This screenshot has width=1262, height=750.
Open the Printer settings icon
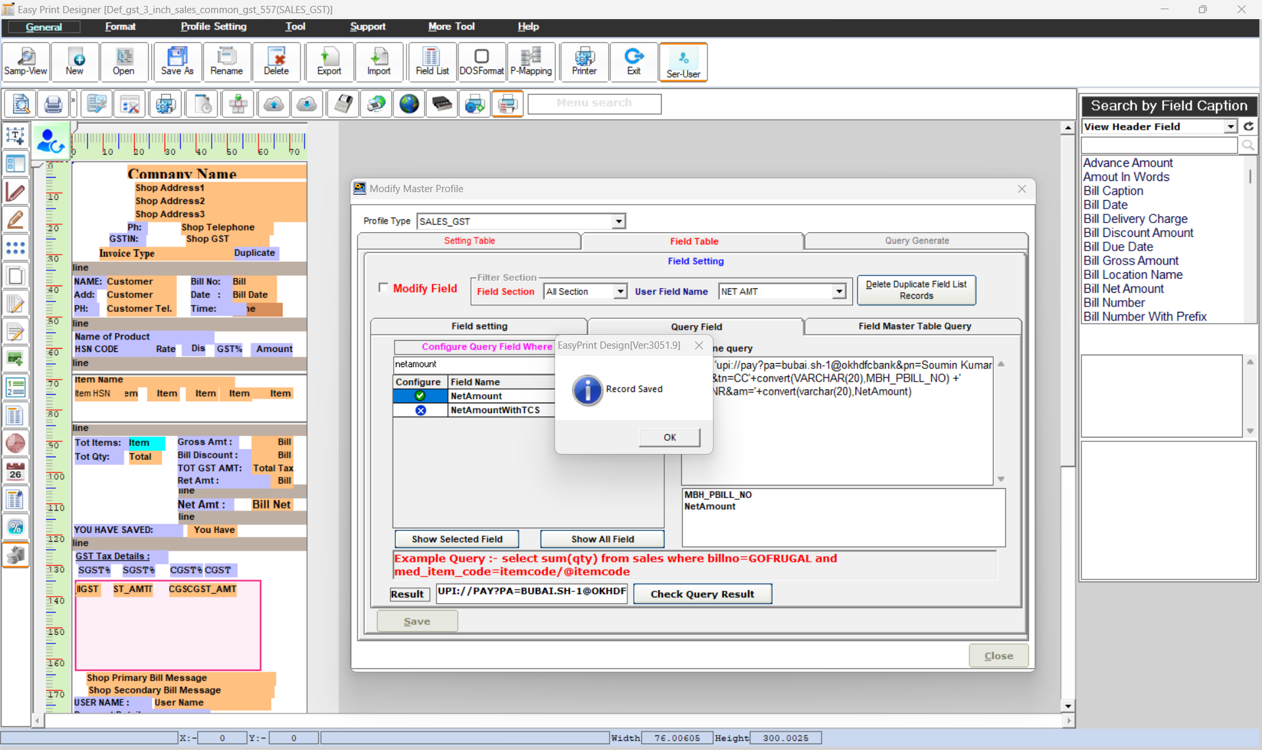[584, 62]
